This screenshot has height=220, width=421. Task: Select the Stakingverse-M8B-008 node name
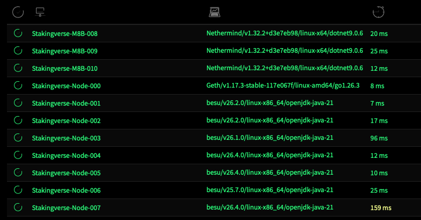[65, 34]
